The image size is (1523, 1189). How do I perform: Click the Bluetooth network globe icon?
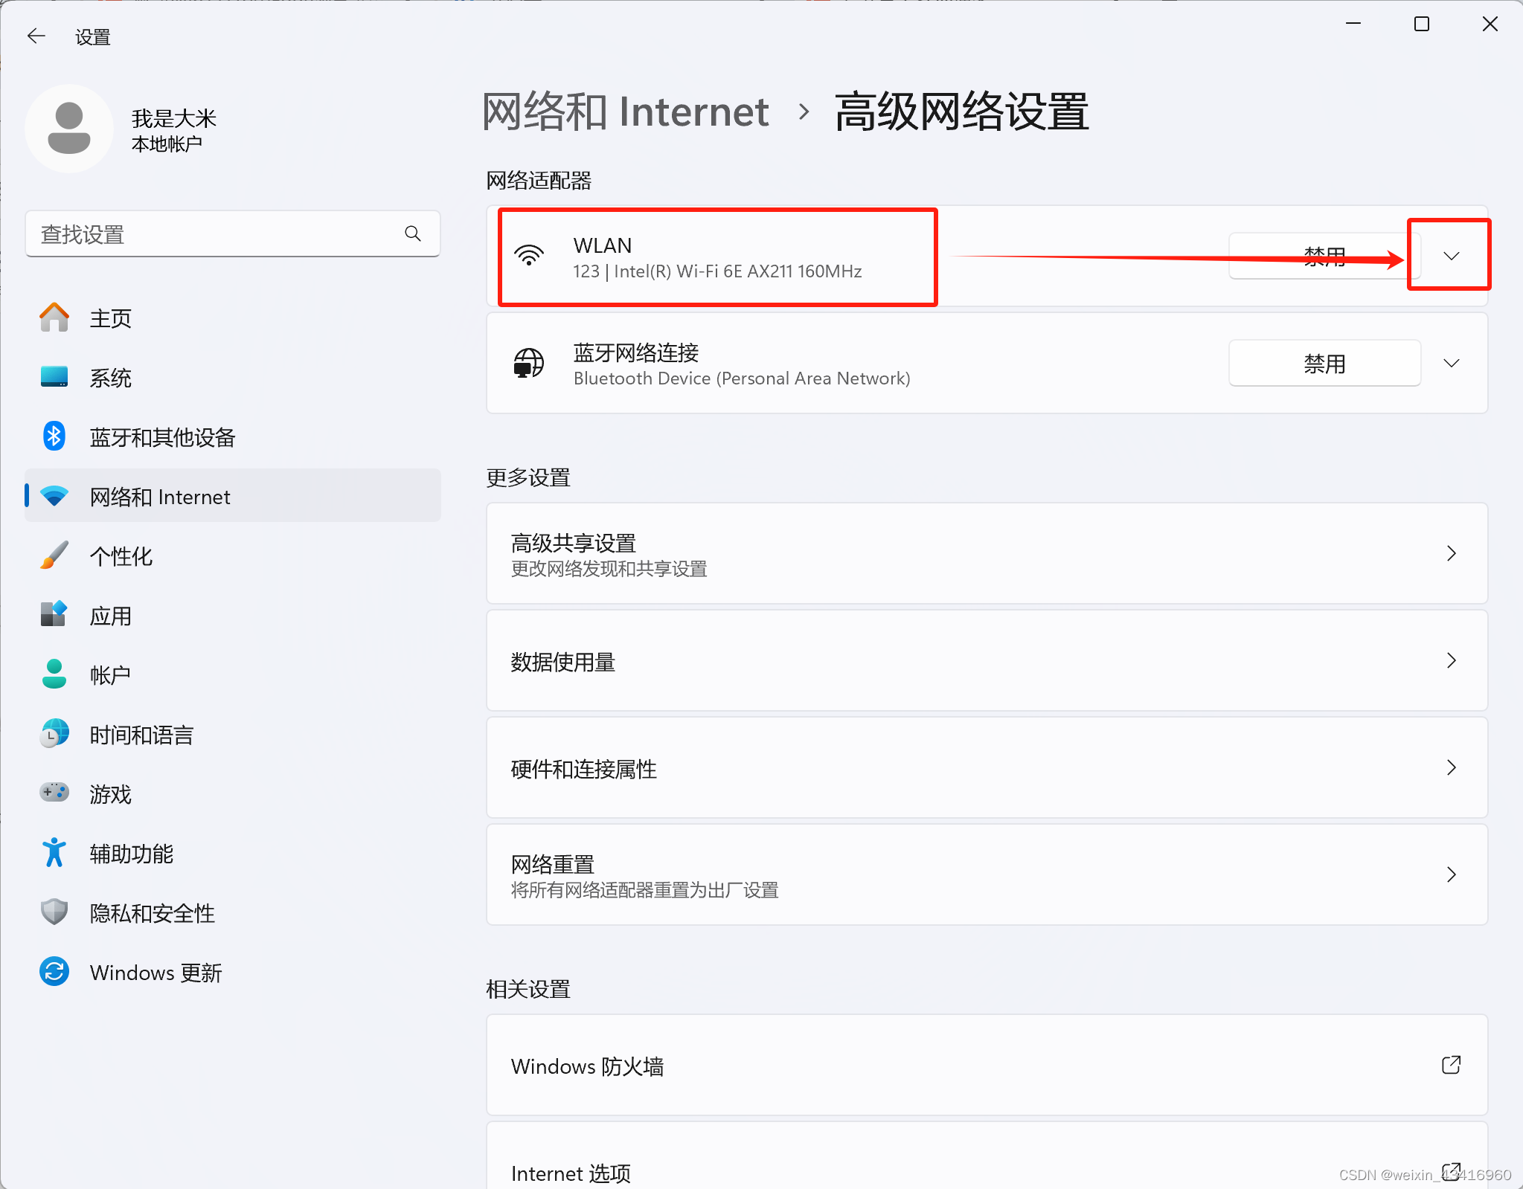pos(529,363)
